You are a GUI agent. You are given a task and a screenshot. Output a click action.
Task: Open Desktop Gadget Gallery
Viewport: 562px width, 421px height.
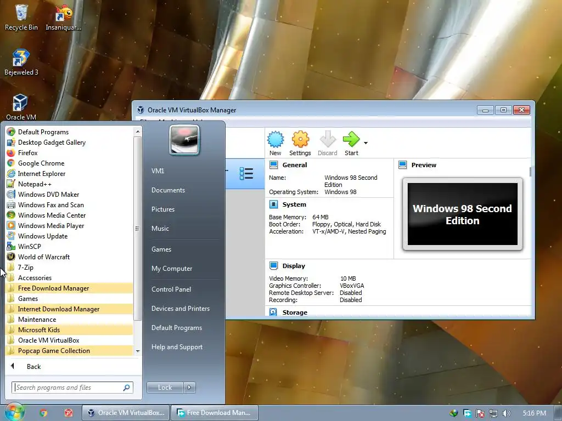coord(70,143)
